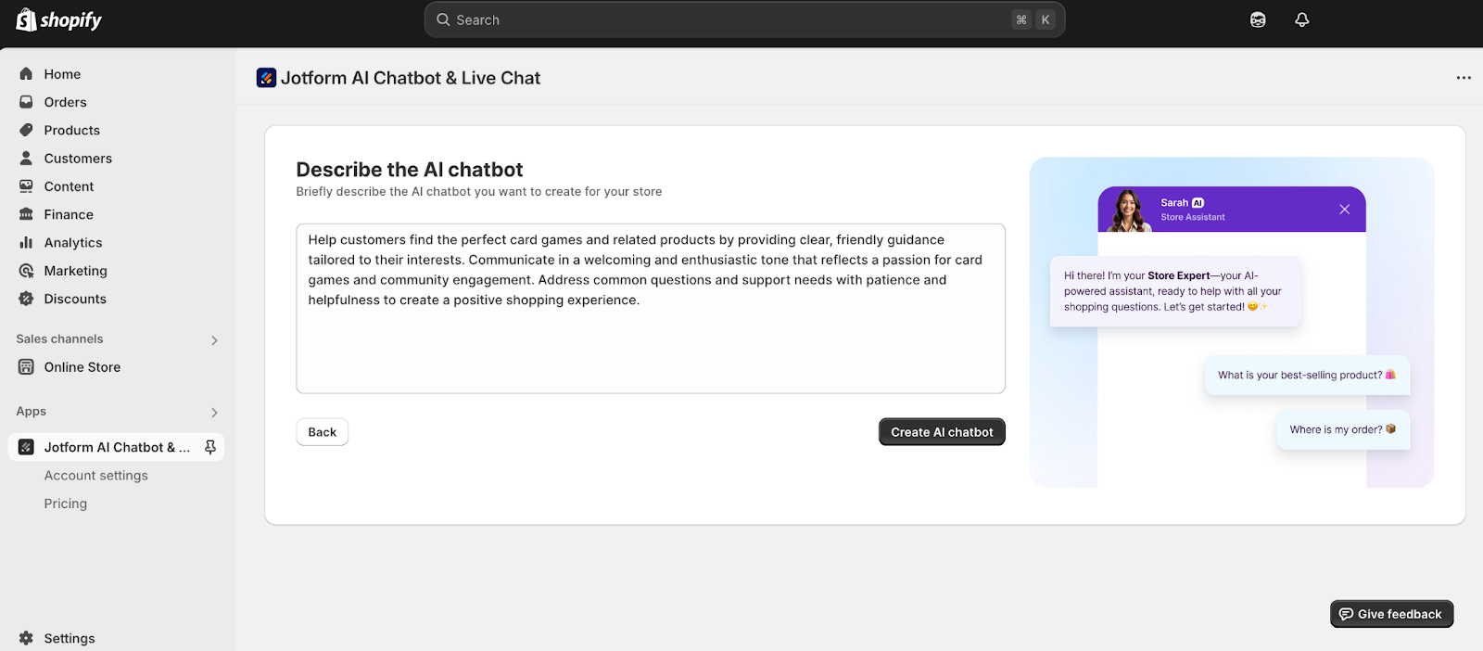
Task: Click the Settings gear icon
Action: tap(26, 638)
